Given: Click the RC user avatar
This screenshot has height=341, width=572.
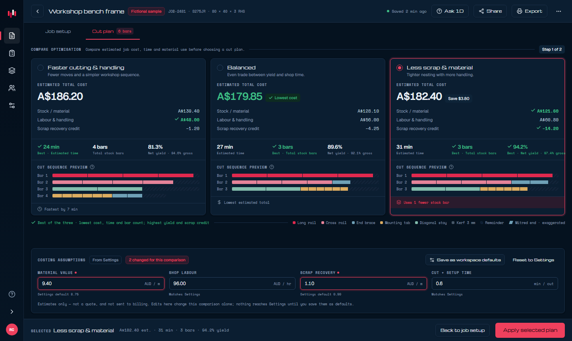Looking at the screenshot, I should (12, 330).
